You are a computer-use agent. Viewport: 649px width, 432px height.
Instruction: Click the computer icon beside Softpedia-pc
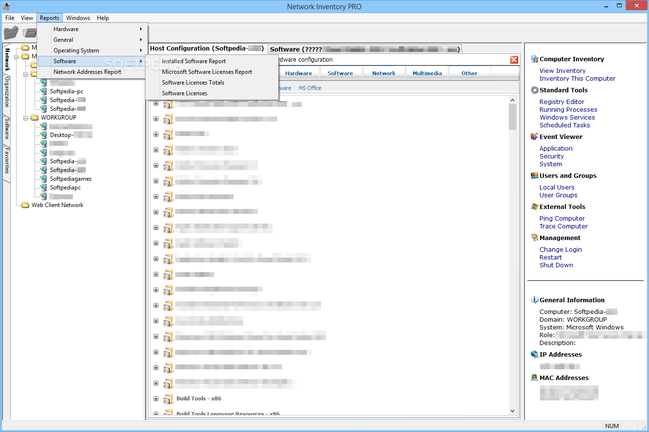43,91
